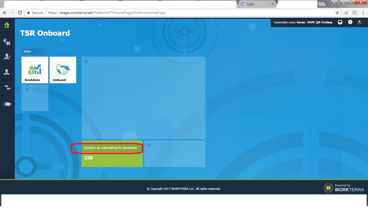The width and height of the screenshot is (368, 218).
Task: Open the BenAdmin app tile
Action: pos(35,70)
